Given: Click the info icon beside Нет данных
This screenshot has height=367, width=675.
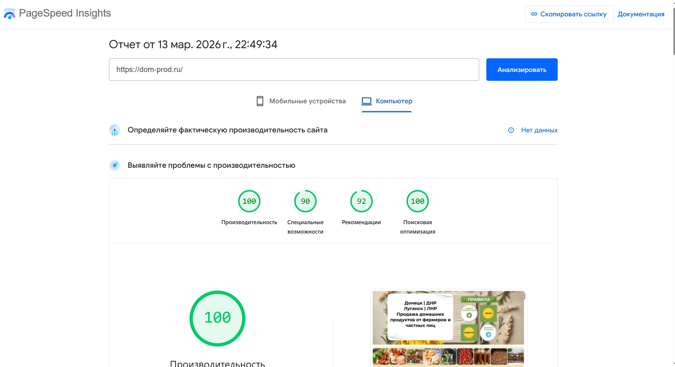Looking at the screenshot, I should pos(511,130).
